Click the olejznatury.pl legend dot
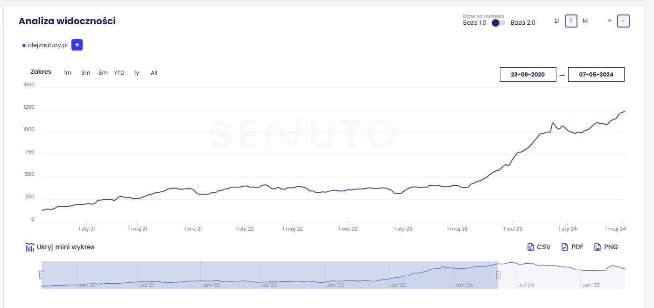Viewport: 654px width, 308px height. [x=24, y=45]
